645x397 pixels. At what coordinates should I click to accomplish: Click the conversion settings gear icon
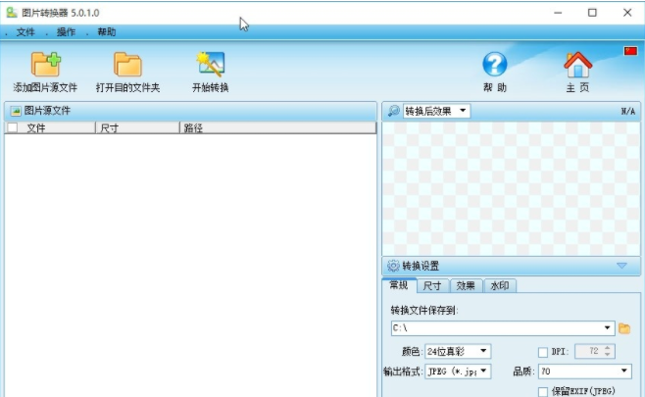click(x=393, y=266)
